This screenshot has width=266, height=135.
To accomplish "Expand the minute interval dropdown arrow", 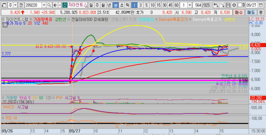I will coord(190,5).
